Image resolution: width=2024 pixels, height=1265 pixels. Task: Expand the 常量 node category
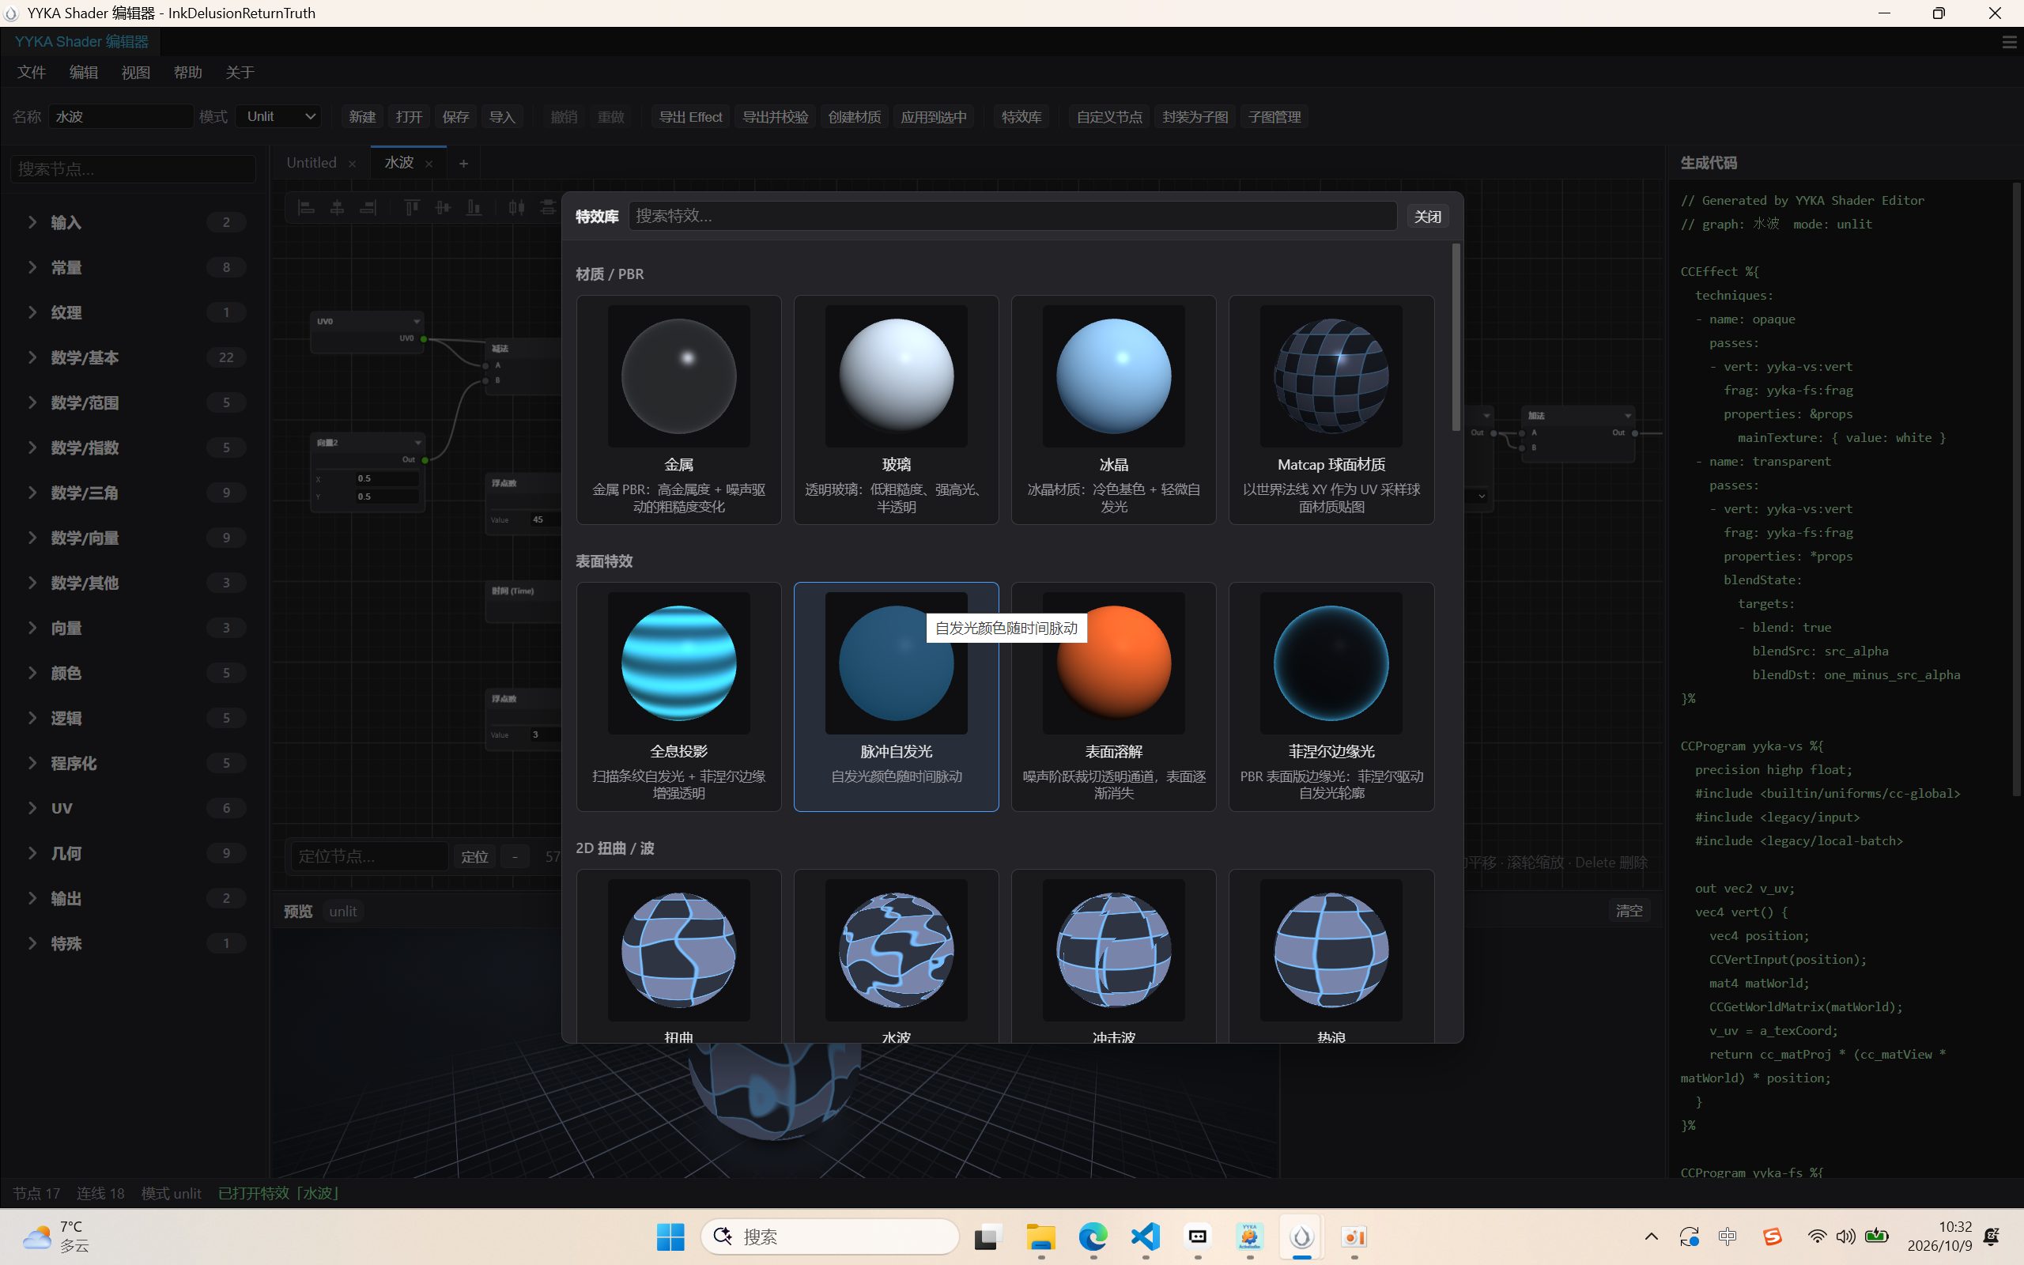click(x=134, y=268)
